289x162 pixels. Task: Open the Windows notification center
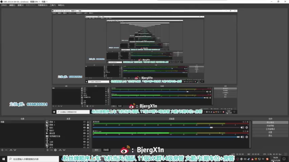(x=284, y=159)
